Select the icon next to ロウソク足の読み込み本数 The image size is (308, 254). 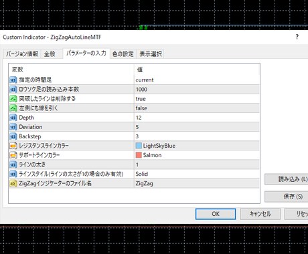(13, 90)
